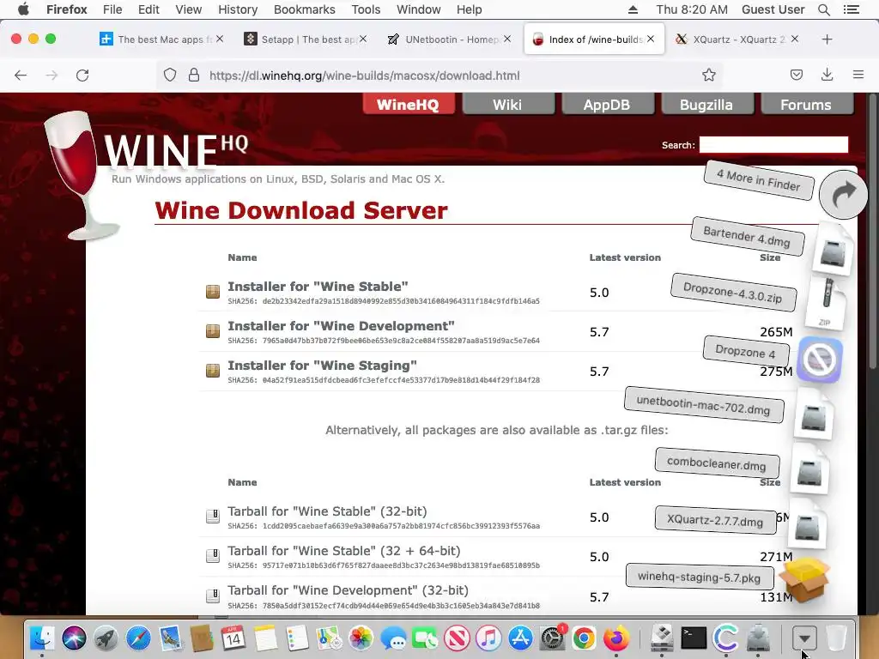Open Mail stamp icon in Dock
Screen dimensions: 879x659
170,638
